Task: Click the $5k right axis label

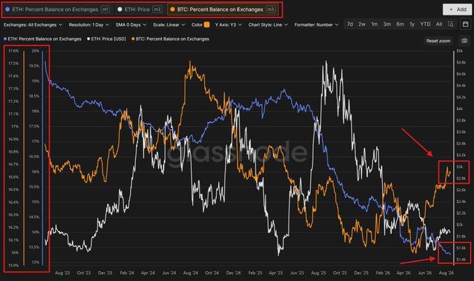Action: pos(459,51)
